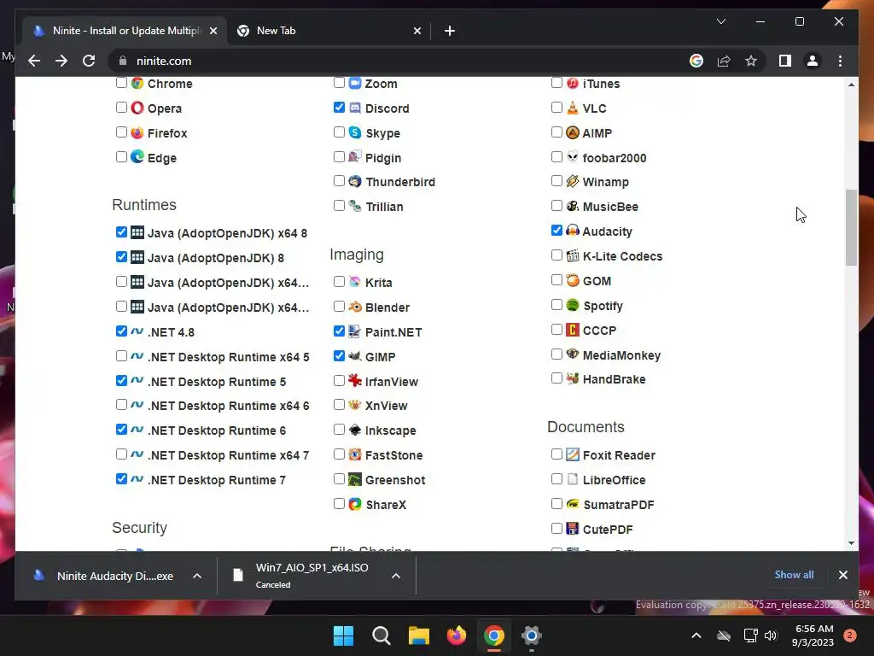Screen dimensions: 874x656
Task: Uncheck the .NET 4.8 checkbox
Action: 121,331
